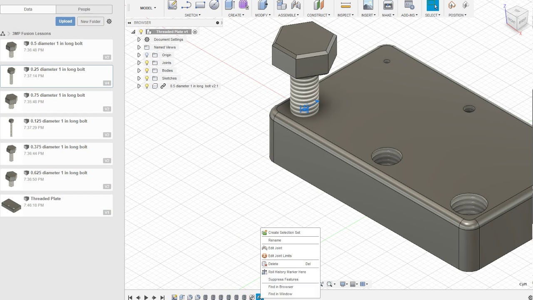Select Roll History Marker Here
The height and width of the screenshot is (300, 533).
pyautogui.click(x=290, y=272)
